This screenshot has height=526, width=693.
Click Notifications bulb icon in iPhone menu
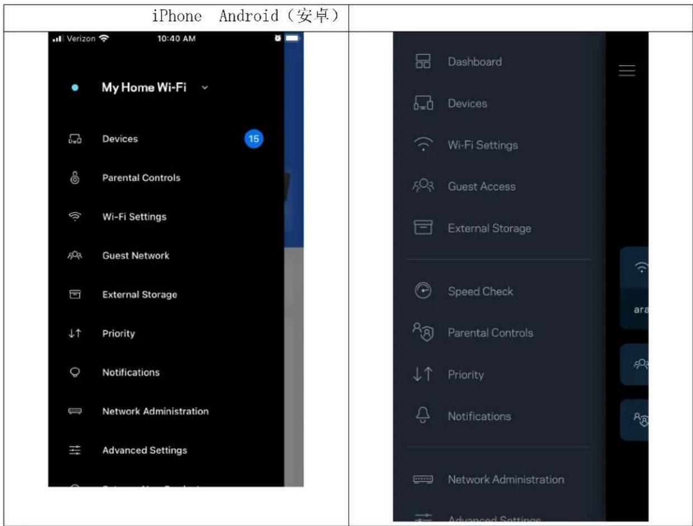click(x=75, y=372)
